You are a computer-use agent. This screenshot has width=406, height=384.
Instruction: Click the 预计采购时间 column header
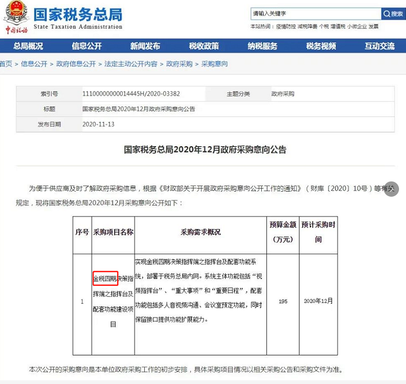pos(318,232)
